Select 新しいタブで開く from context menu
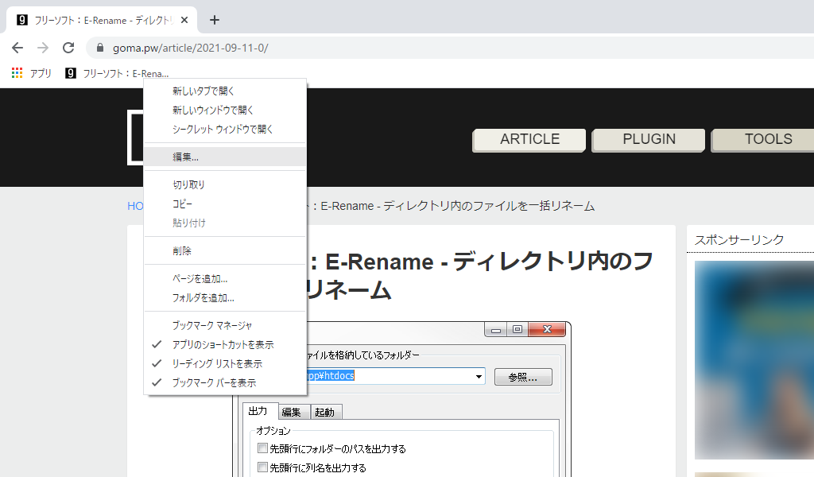Screen dimensions: 814x477 click(x=203, y=91)
